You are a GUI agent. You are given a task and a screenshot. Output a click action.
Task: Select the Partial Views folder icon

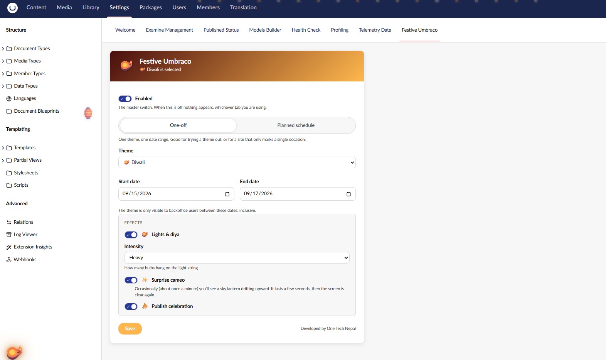pos(9,160)
